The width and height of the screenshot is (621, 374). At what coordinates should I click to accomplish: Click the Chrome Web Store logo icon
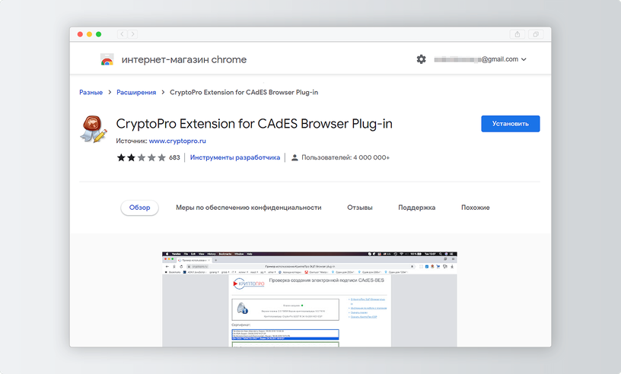coord(107,59)
